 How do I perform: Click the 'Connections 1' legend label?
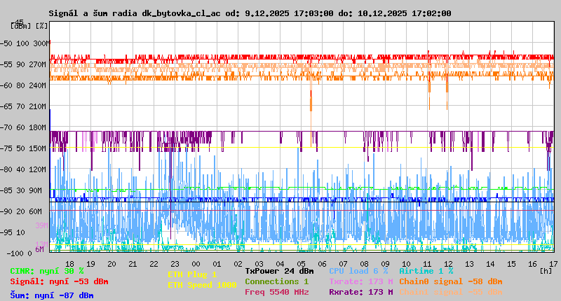(276, 281)
